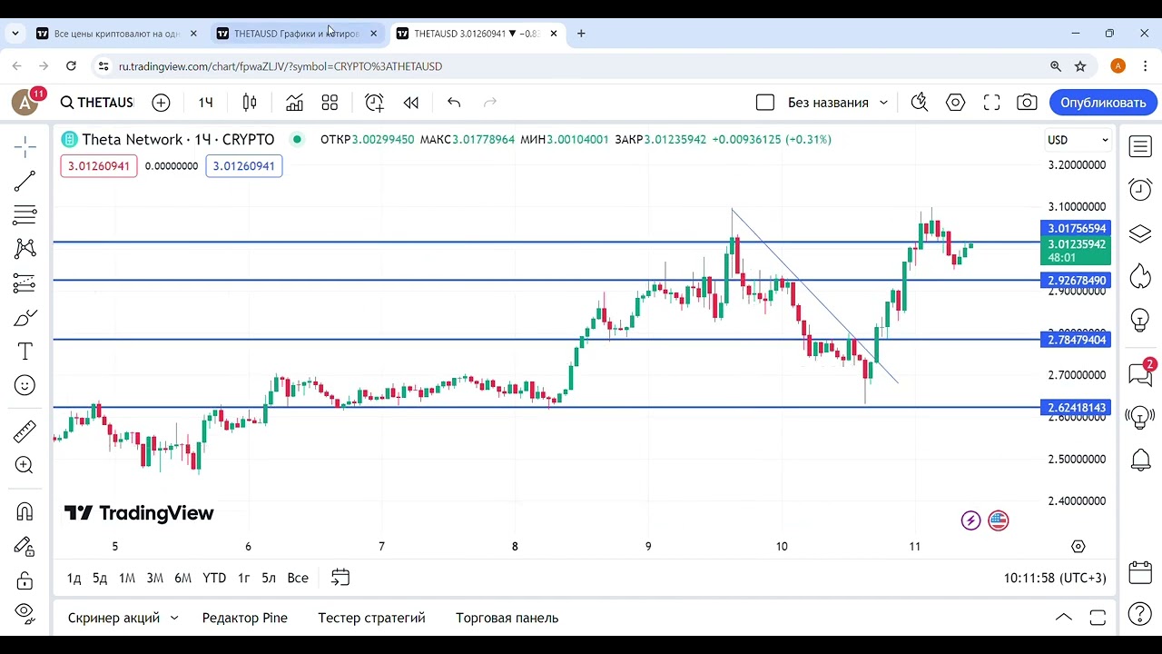Select the 5д time range
The image size is (1162, 654).
pos(100,578)
